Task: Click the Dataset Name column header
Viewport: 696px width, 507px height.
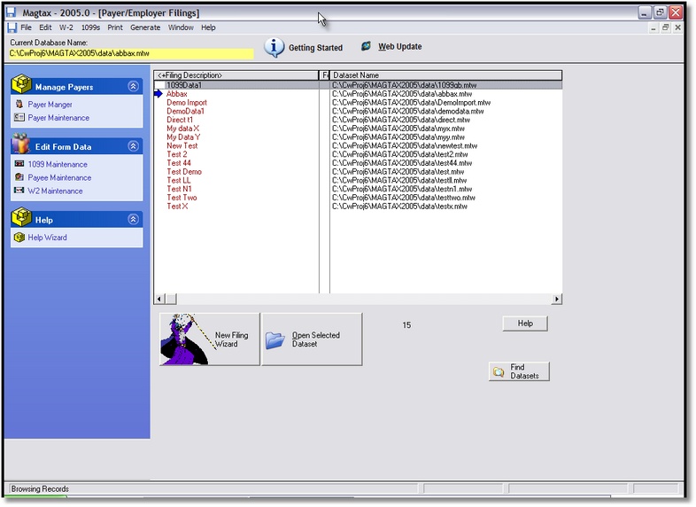Action: pyautogui.click(x=446, y=75)
